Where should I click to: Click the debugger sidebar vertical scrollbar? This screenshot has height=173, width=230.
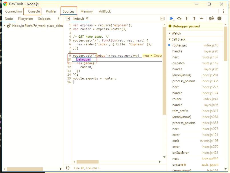point(225,44)
